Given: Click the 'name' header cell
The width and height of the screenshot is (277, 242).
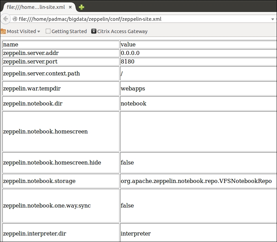Looking at the screenshot, I should [x=61, y=44].
